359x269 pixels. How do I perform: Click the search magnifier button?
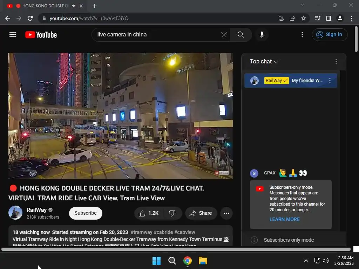click(241, 35)
